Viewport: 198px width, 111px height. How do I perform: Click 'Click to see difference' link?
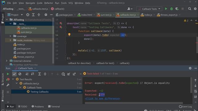(102, 99)
